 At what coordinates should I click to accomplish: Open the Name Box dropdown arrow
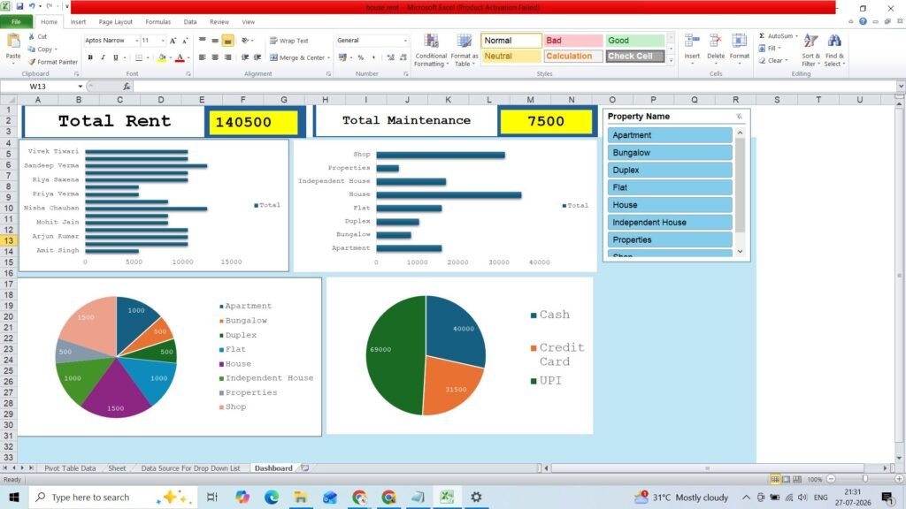click(x=81, y=87)
